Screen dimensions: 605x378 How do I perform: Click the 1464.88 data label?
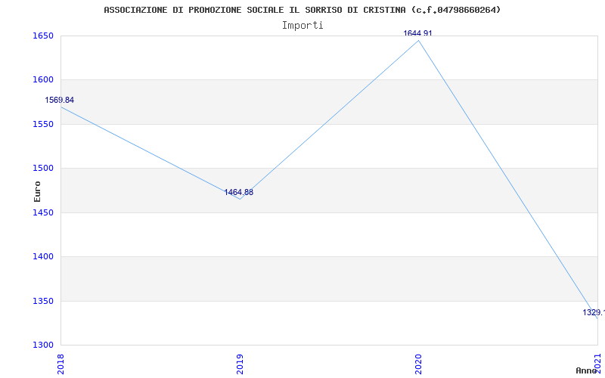pos(239,192)
